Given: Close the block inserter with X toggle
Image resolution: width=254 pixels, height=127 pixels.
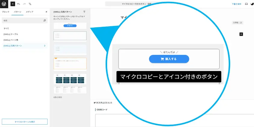Looking at the screenshot, I should pos(13,4).
